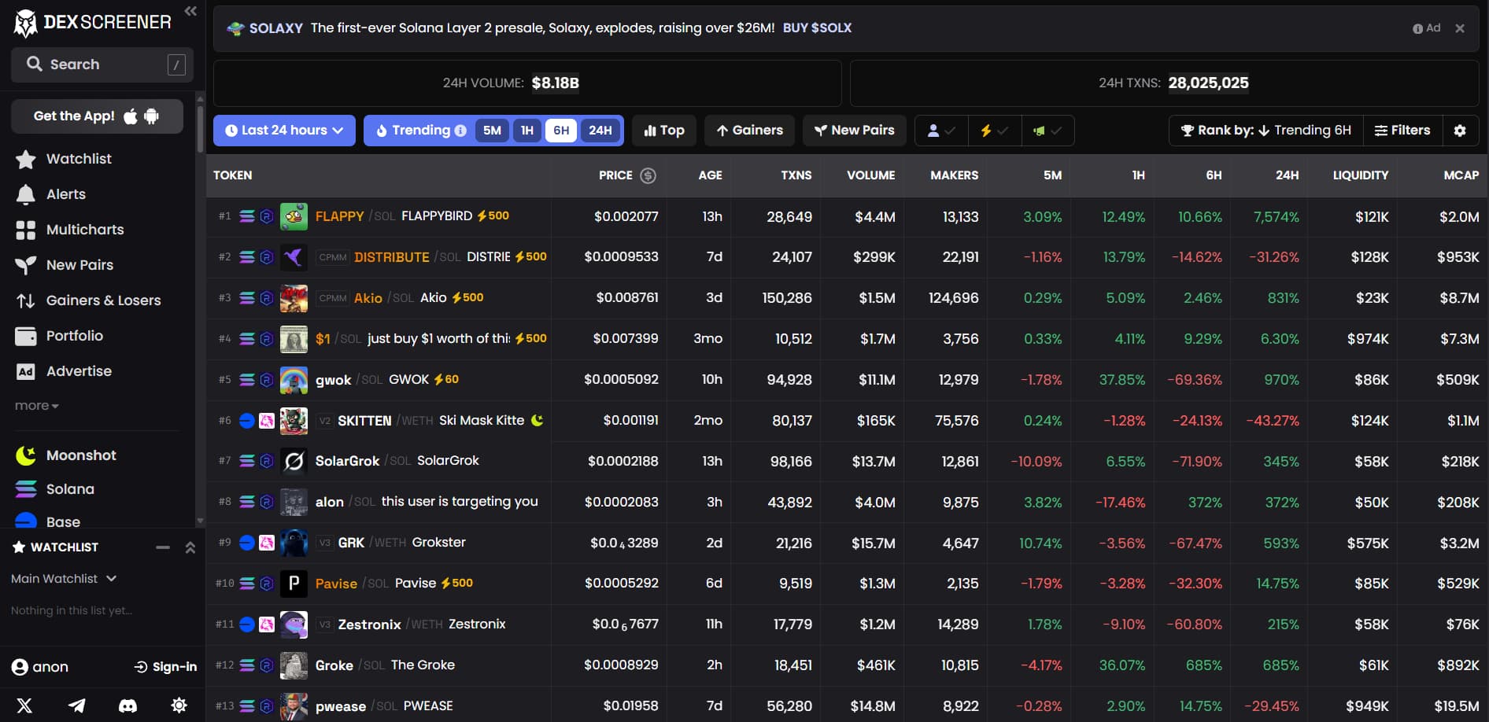Expand the watchlist panel double-chevron
Image resolution: width=1489 pixels, height=722 pixels.
pyautogui.click(x=190, y=547)
